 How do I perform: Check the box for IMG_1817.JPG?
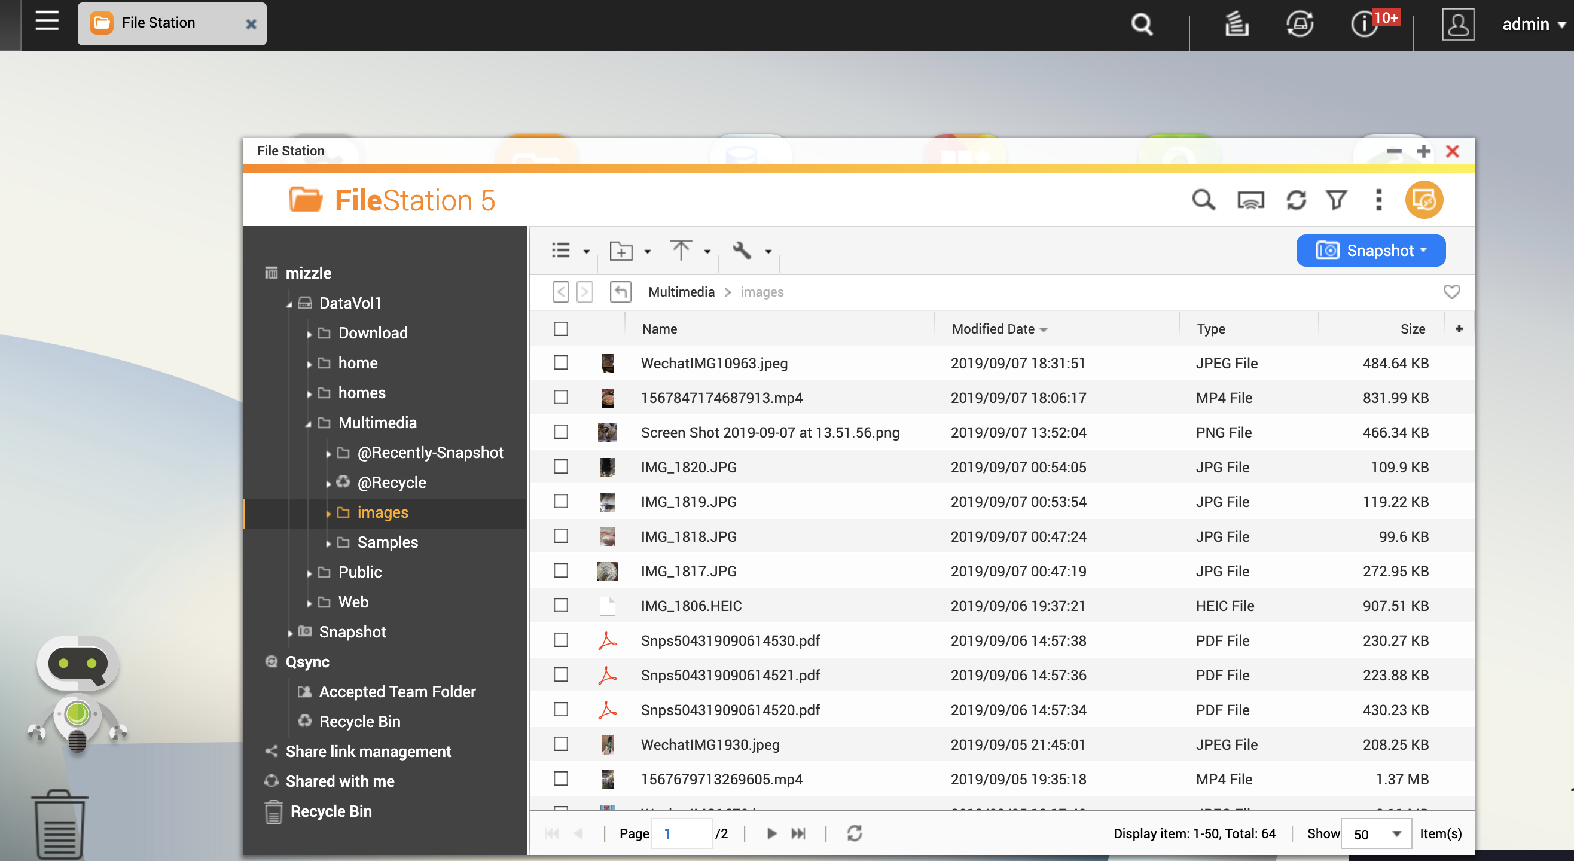pyautogui.click(x=561, y=571)
